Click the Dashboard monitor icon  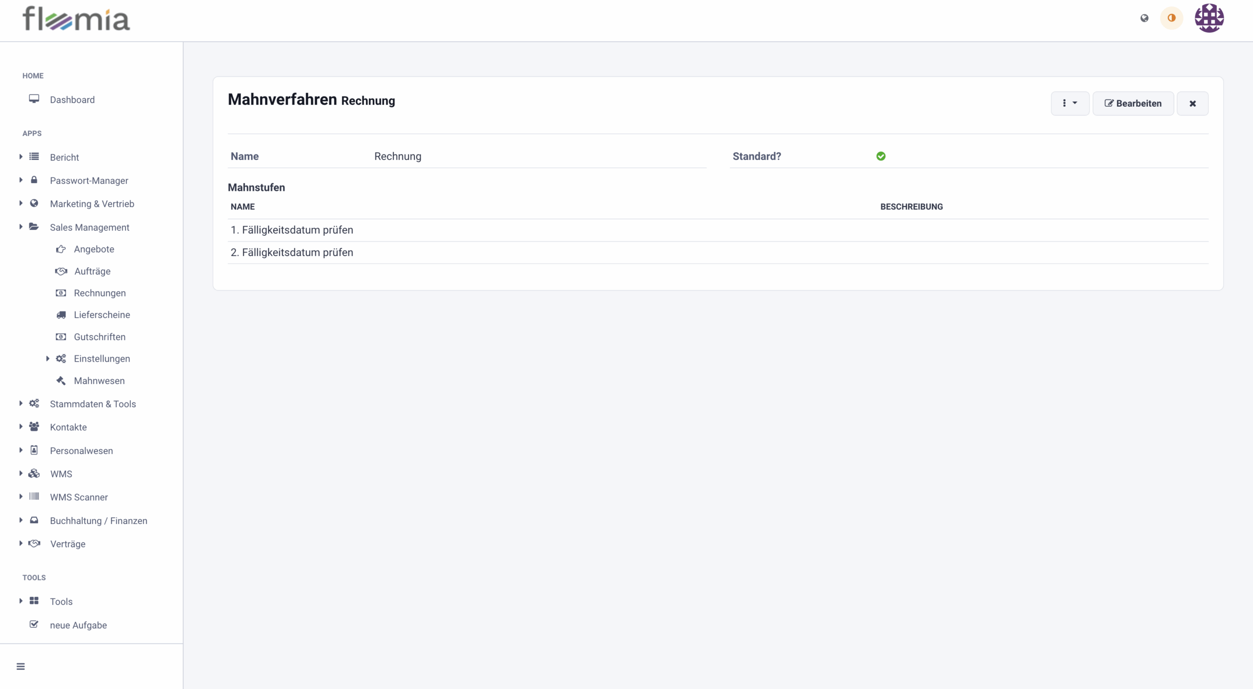pos(34,99)
